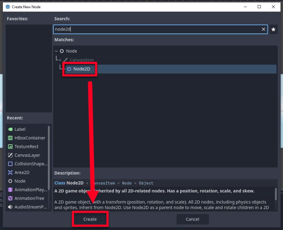Viewport: 283px width, 230px height.
Task: Choose AnimationTree from recent nodes
Action: (29, 198)
